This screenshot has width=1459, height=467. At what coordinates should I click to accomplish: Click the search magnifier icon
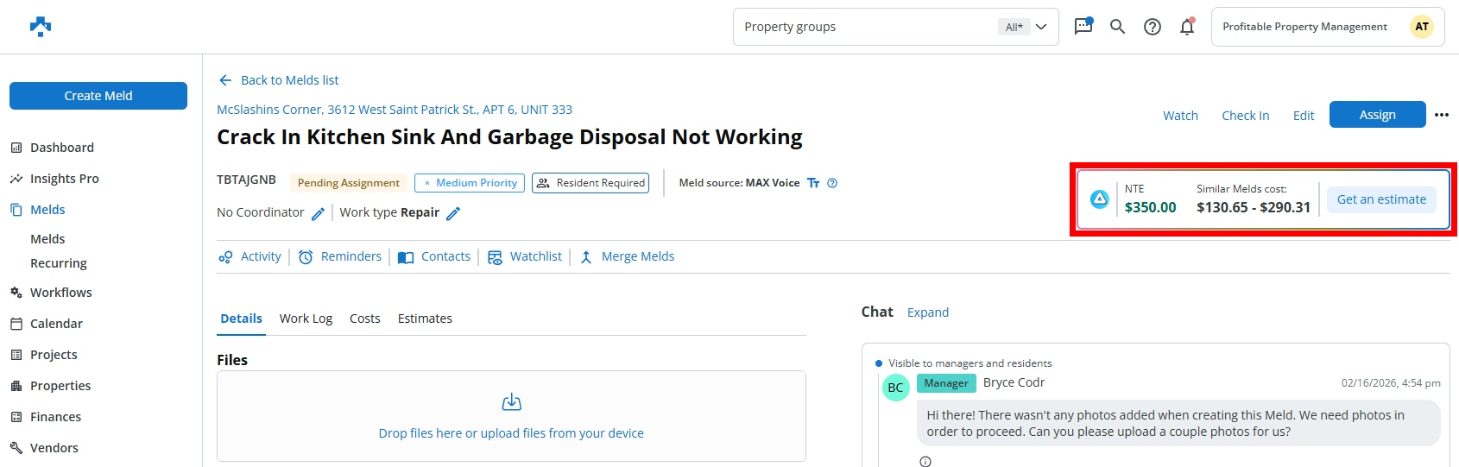(1117, 27)
